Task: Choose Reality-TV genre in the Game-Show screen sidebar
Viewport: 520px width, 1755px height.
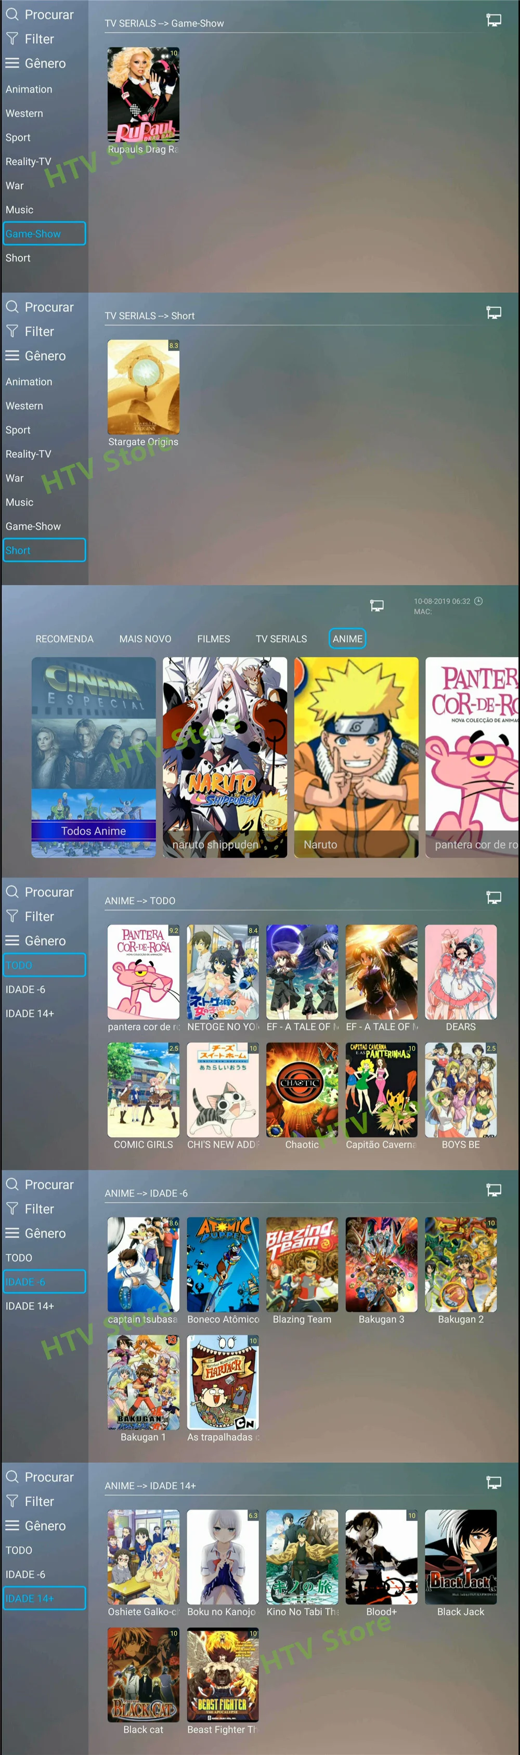Action: click(28, 162)
